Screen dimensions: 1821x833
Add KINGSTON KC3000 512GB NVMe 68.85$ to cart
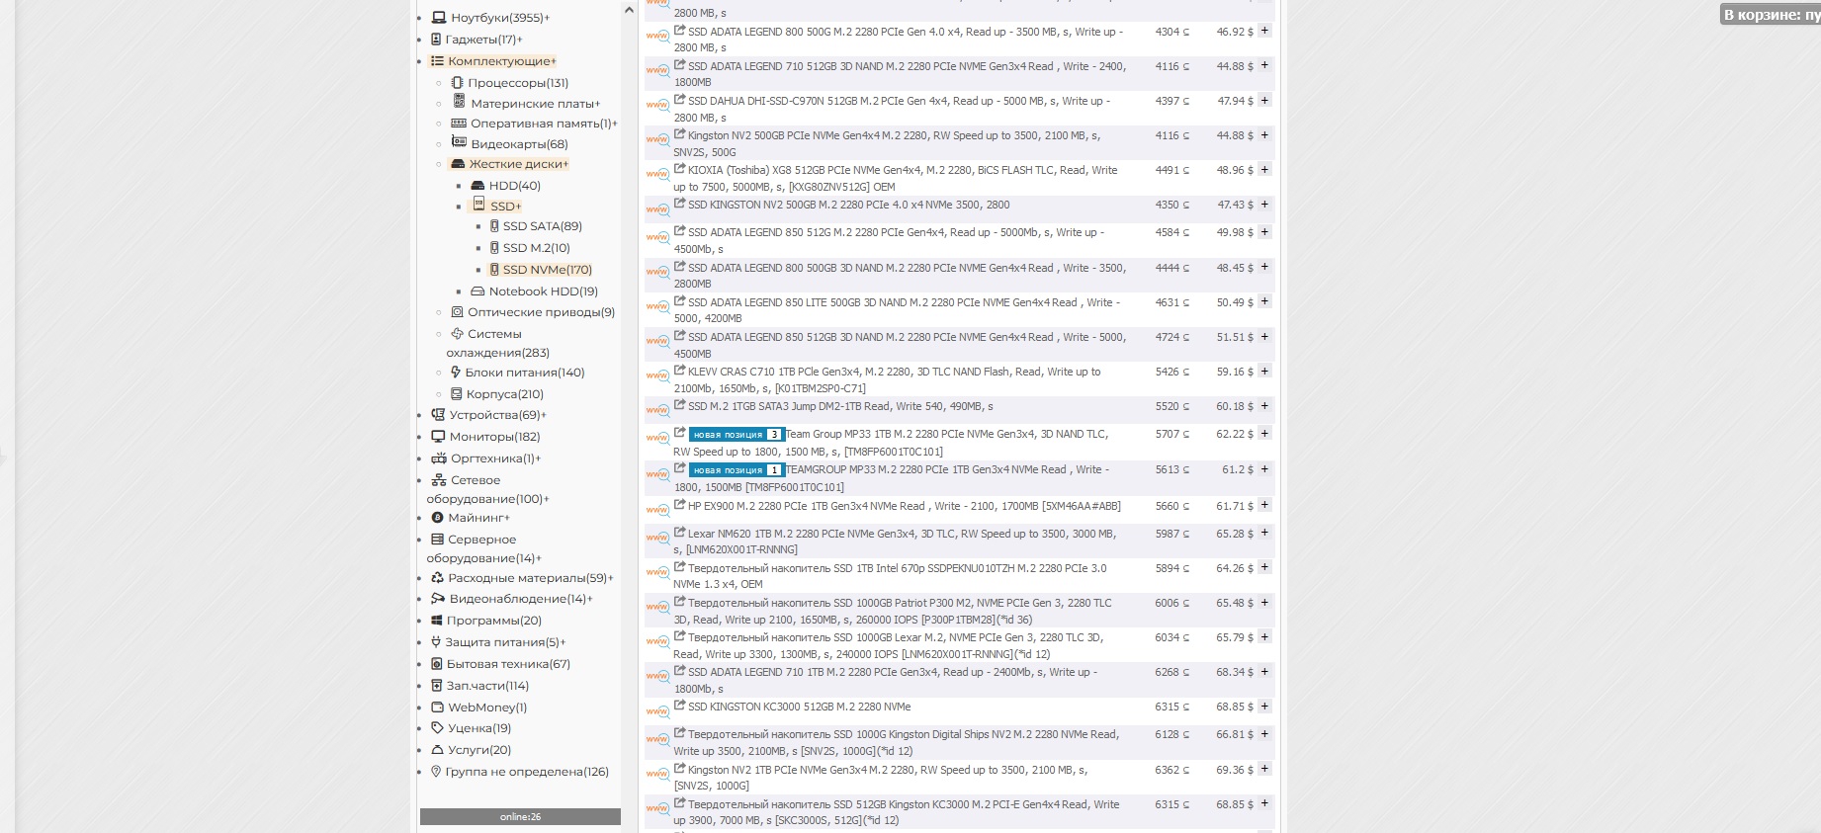click(x=1264, y=706)
